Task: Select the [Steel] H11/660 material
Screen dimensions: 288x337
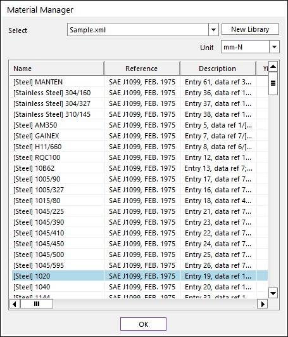Action: (37, 147)
